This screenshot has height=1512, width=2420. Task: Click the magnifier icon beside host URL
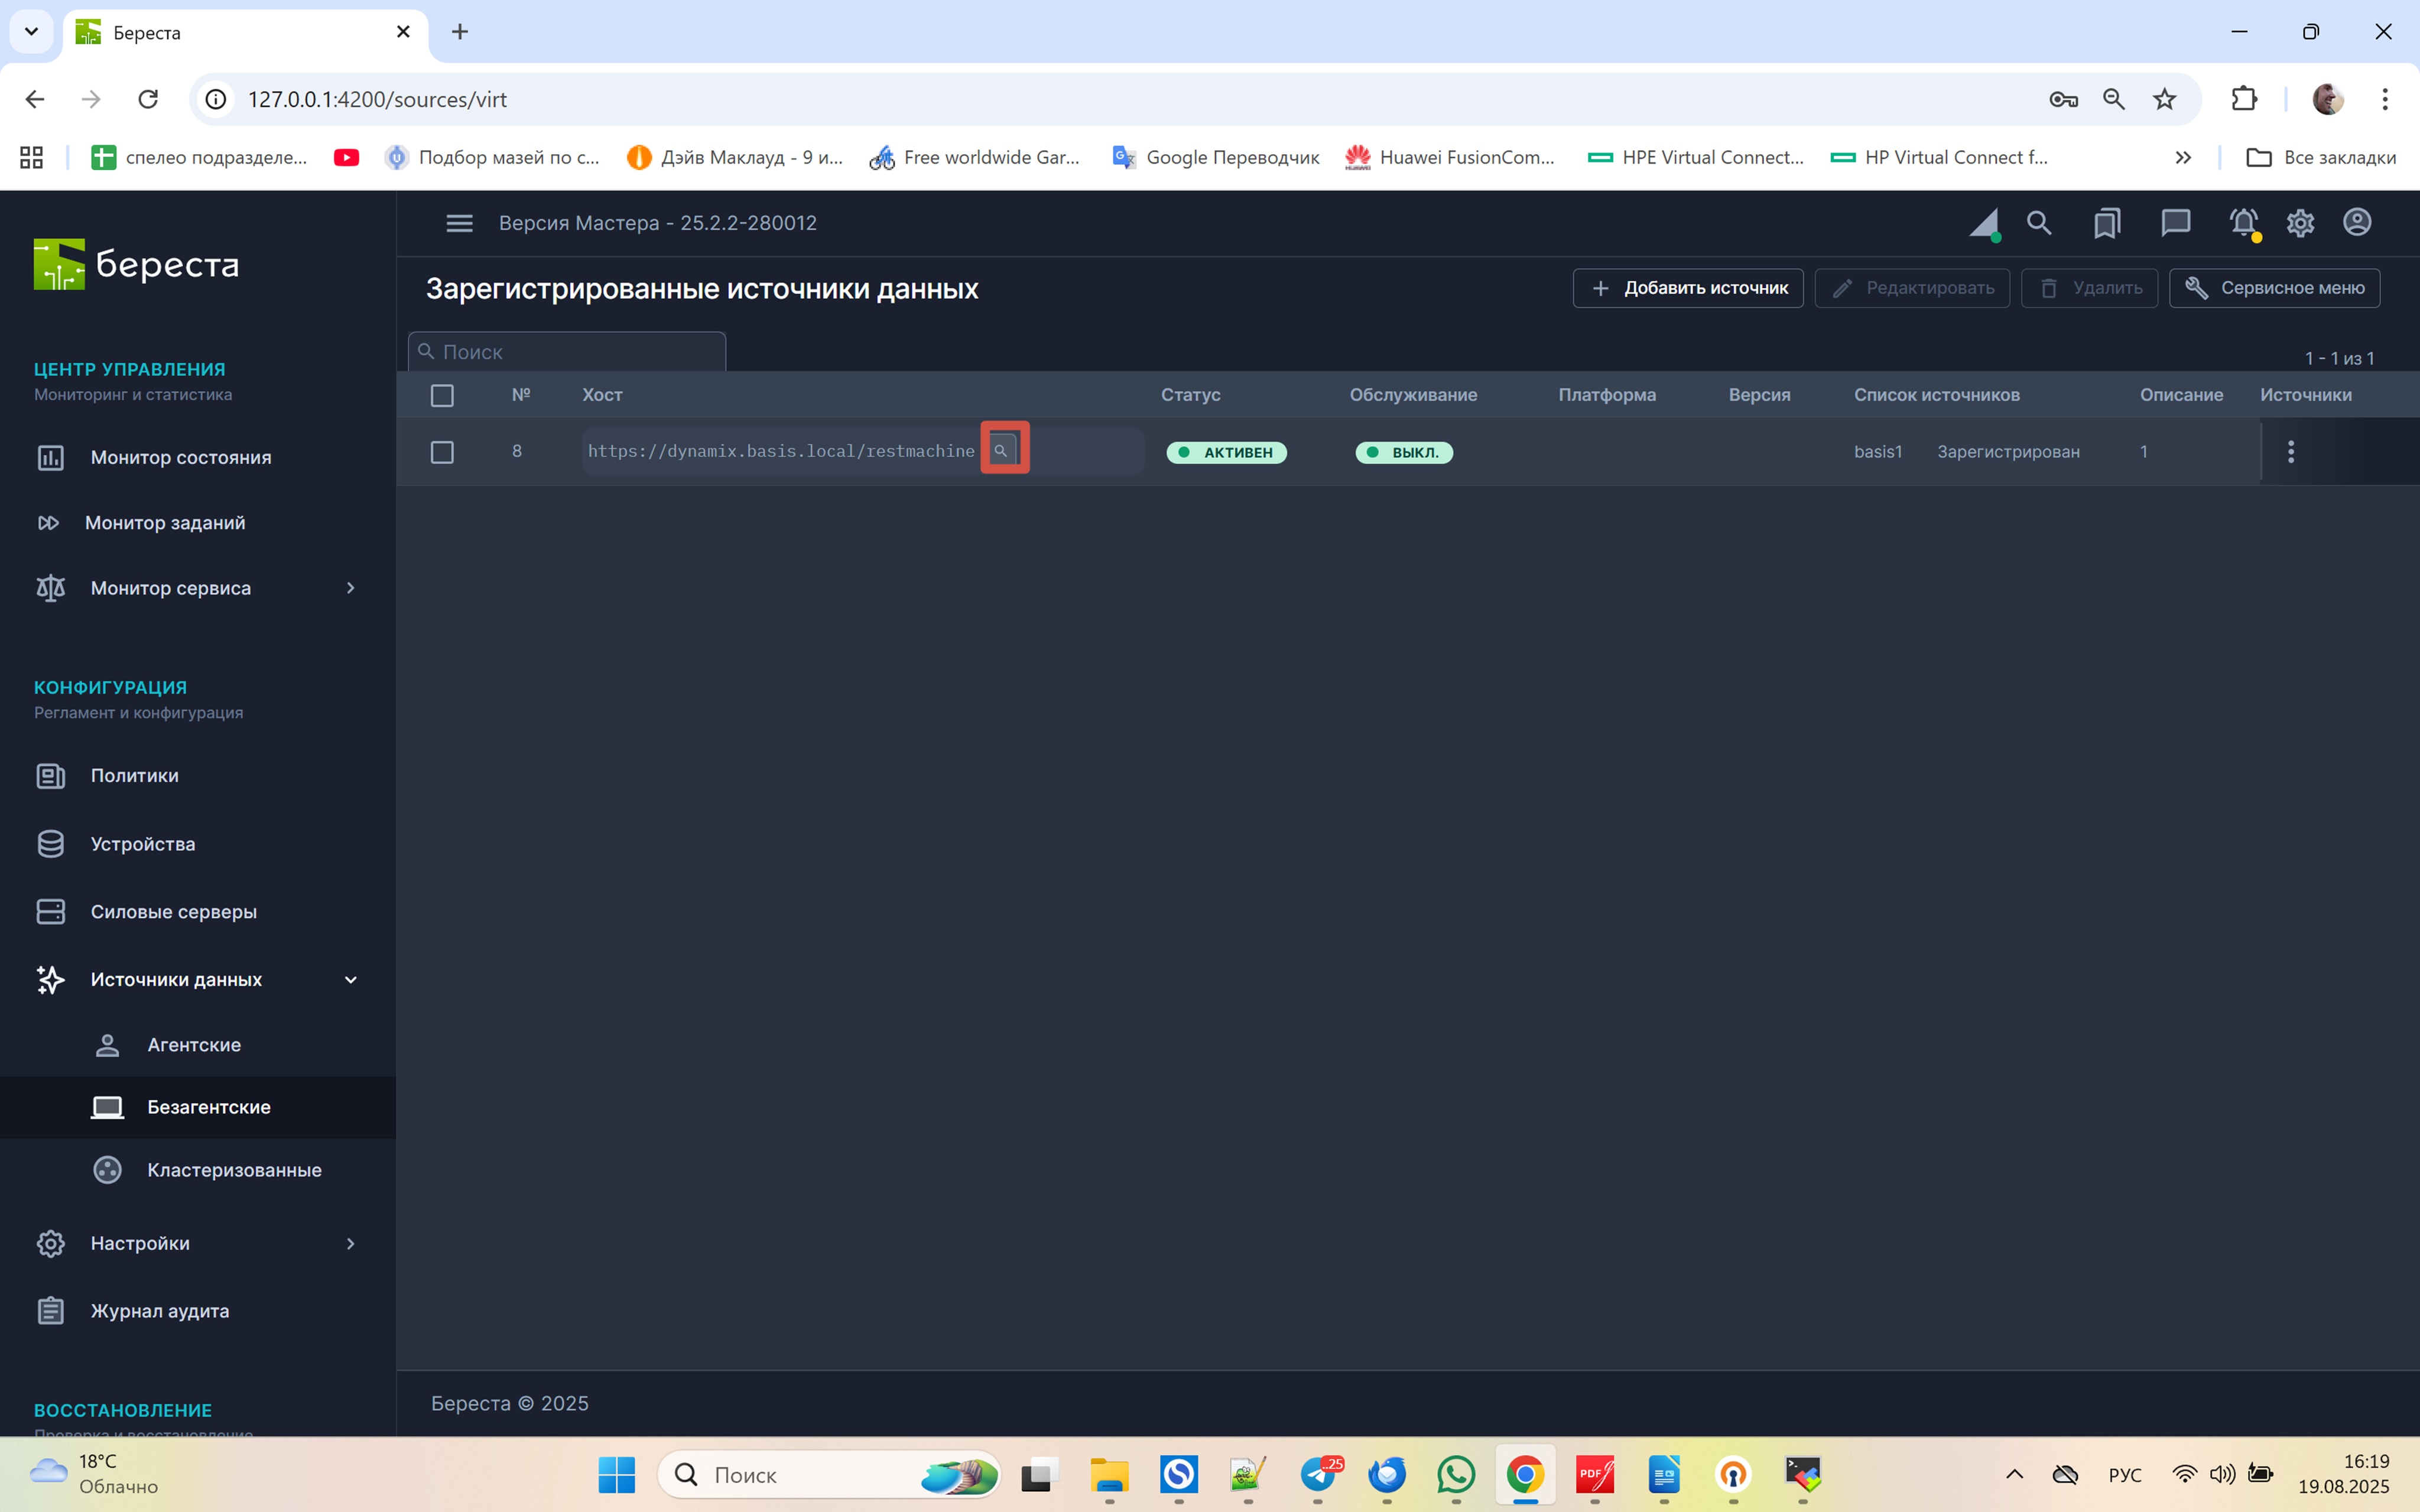click(x=1002, y=450)
